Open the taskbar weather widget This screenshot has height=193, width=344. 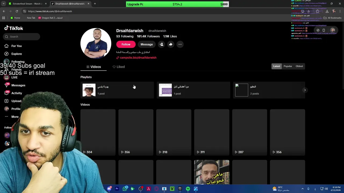click(x=281, y=189)
